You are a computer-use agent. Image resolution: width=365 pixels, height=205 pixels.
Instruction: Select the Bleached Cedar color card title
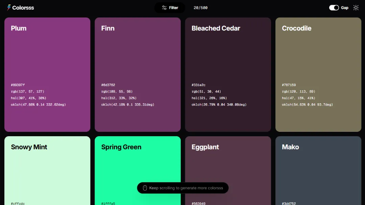point(216,28)
